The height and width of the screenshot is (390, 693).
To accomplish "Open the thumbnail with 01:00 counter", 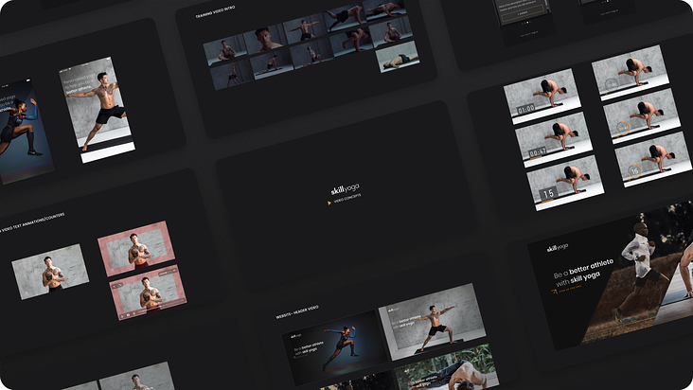I will coord(542,96).
